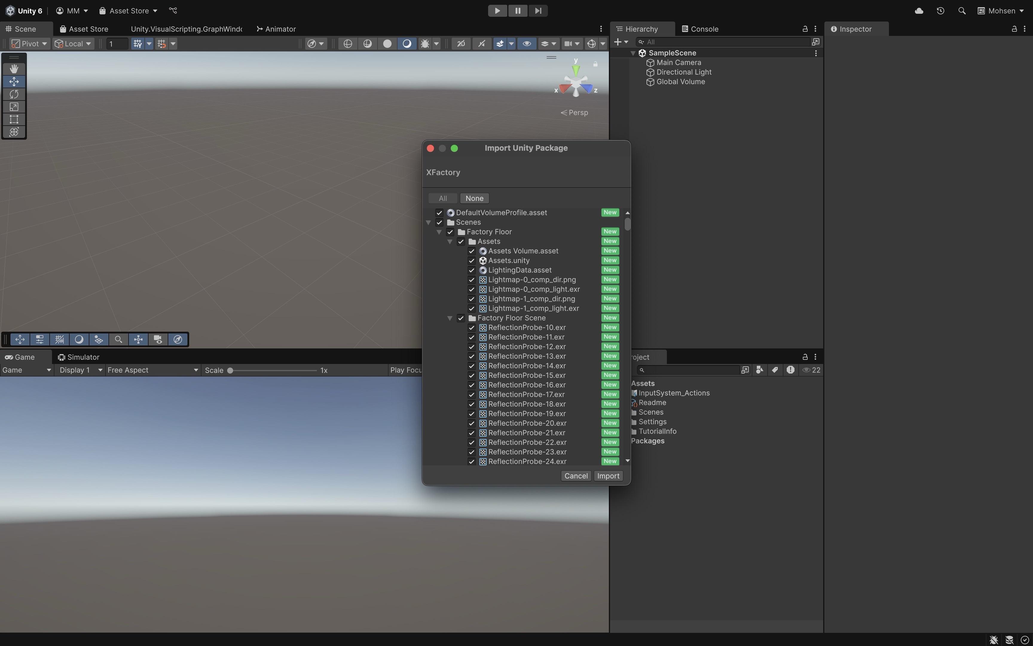Uncheck Assets.unity in import list

472,260
